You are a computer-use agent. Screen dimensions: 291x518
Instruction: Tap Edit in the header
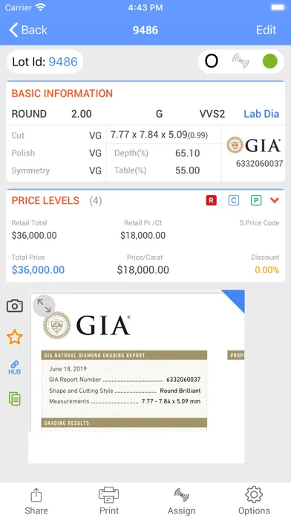click(266, 30)
